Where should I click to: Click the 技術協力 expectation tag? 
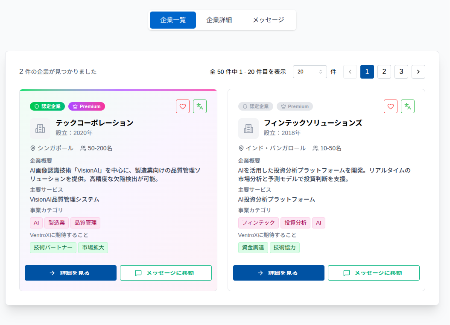click(285, 247)
